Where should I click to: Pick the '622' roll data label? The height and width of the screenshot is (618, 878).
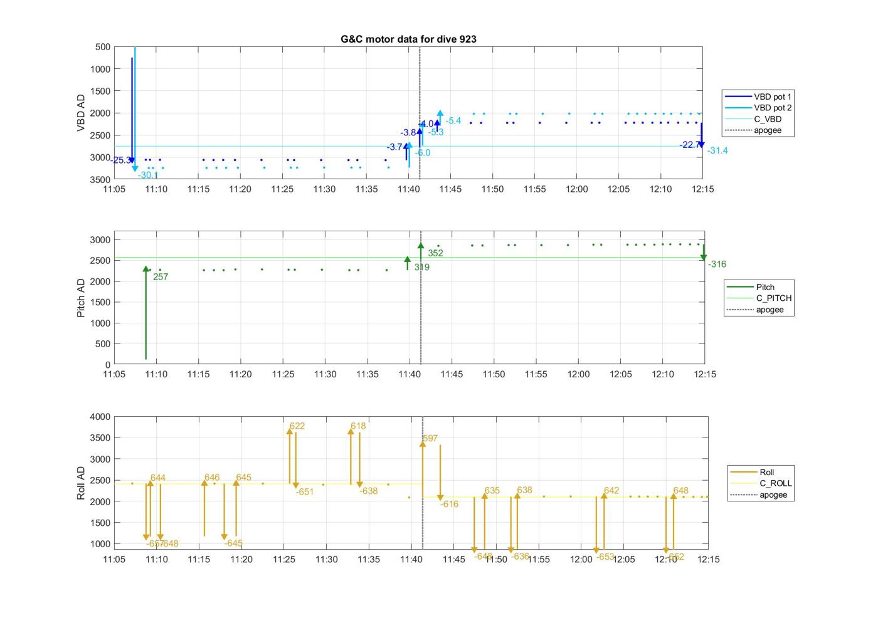coord(297,426)
